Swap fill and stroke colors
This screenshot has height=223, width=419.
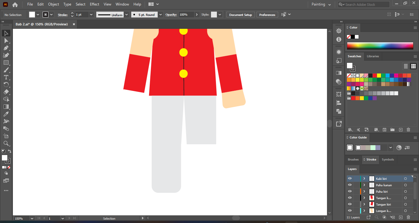point(10,151)
